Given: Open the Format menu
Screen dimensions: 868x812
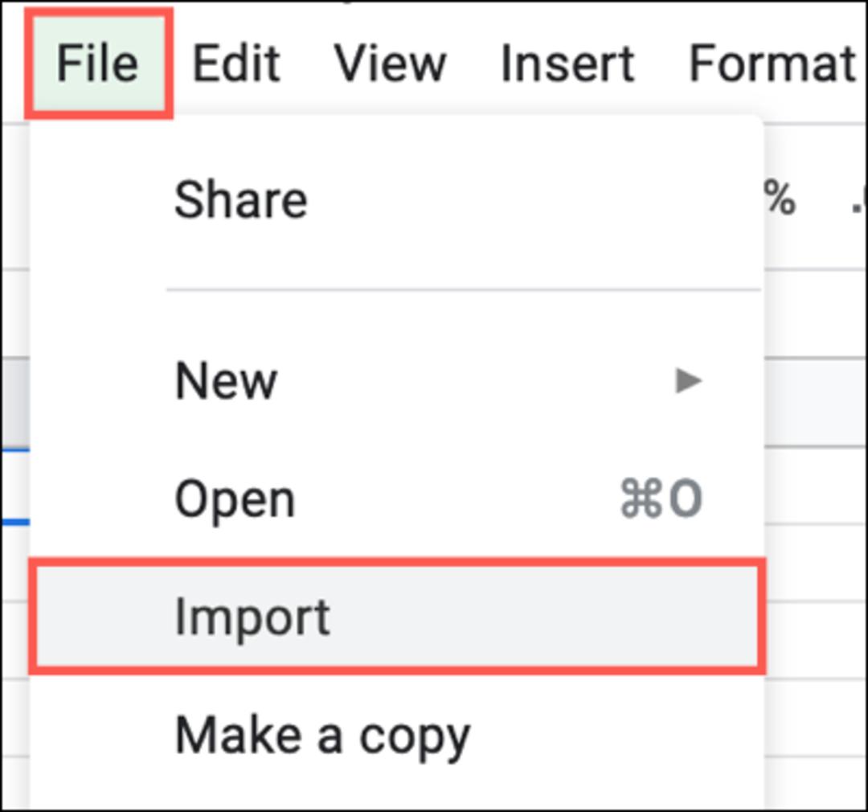Looking at the screenshot, I should [771, 64].
